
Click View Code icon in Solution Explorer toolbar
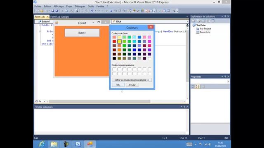click(x=209, y=21)
